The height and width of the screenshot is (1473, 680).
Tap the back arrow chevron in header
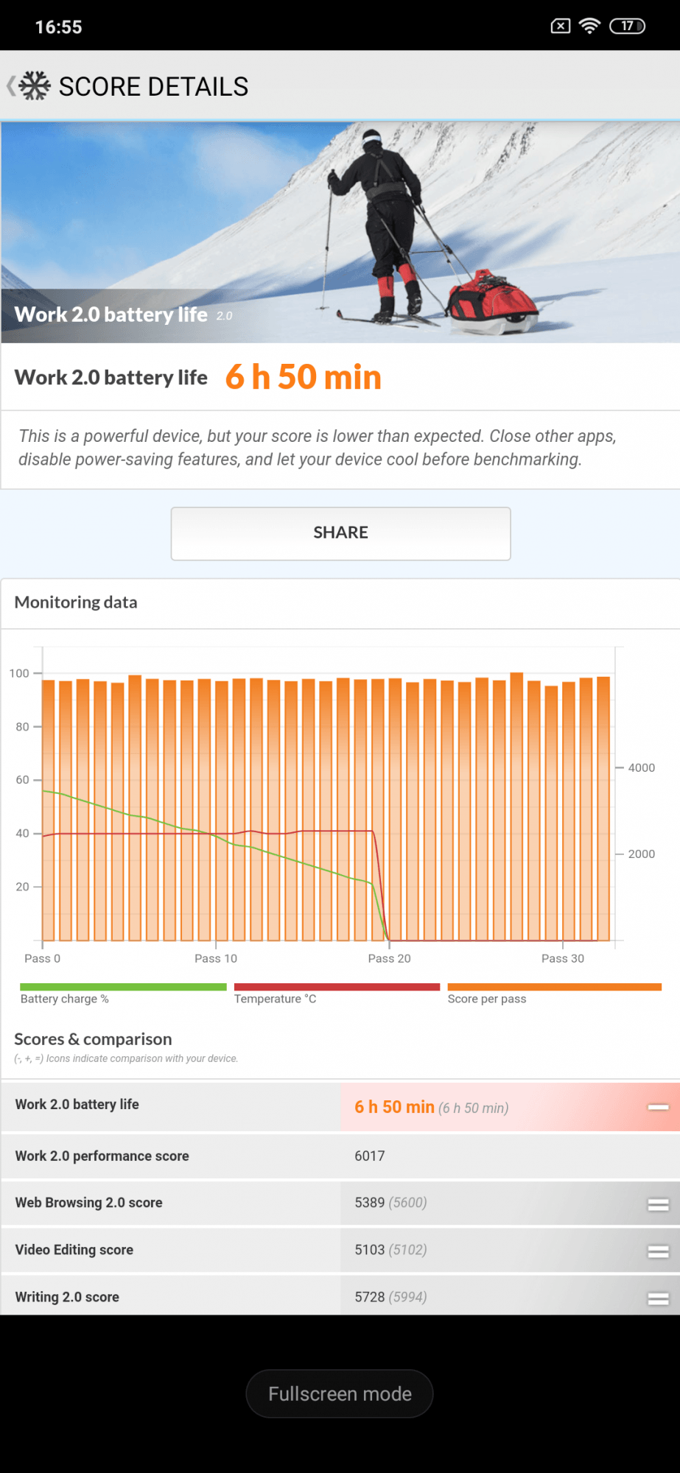[x=11, y=86]
